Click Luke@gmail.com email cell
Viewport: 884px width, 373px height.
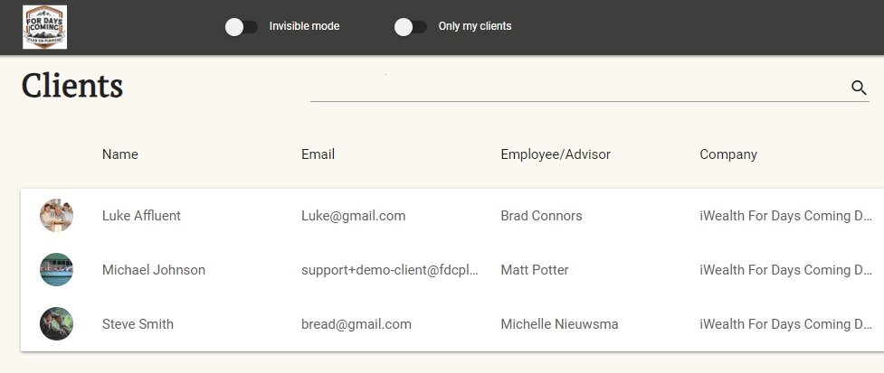click(x=353, y=216)
